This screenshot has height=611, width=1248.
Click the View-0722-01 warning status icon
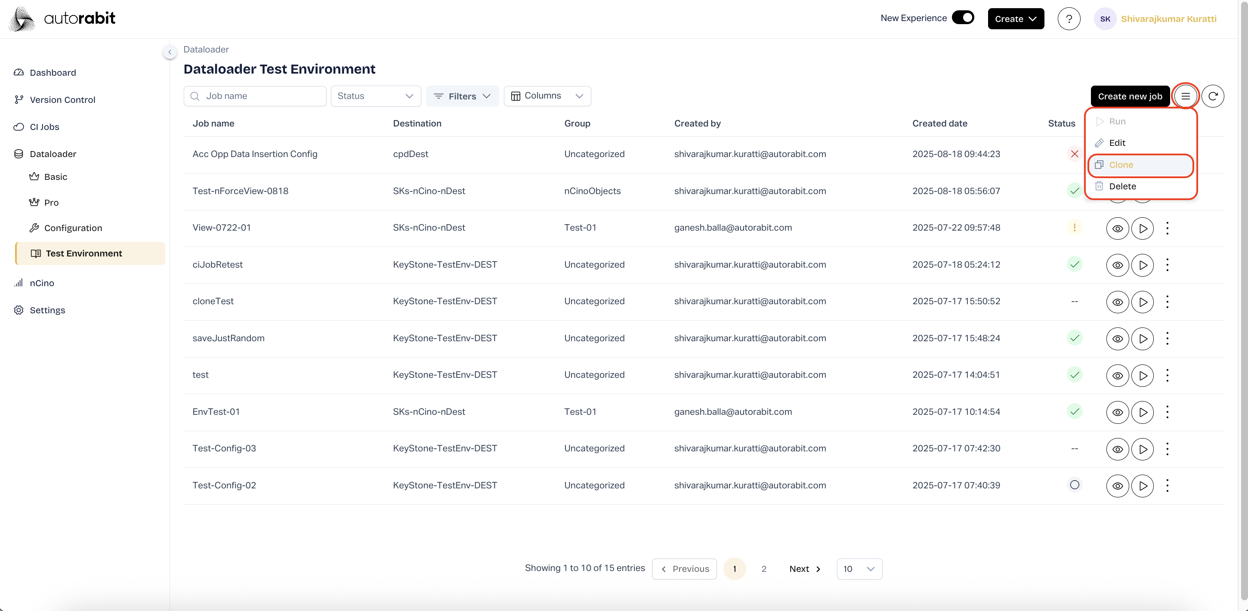click(x=1074, y=228)
